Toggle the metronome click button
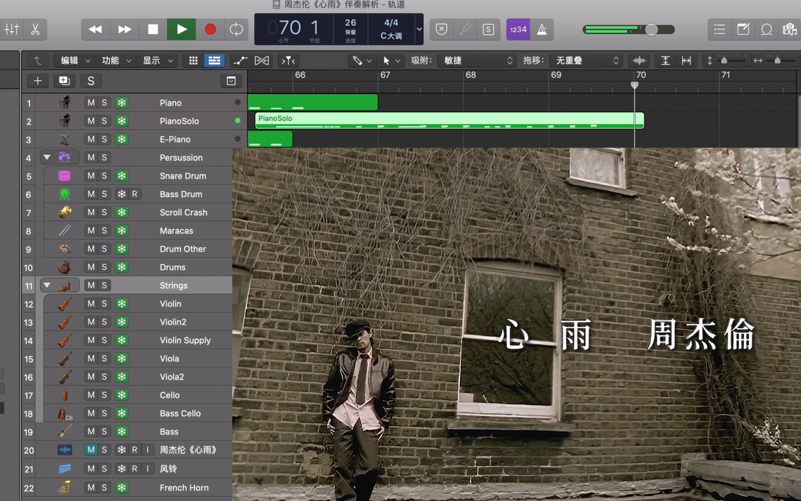 click(x=542, y=29)
